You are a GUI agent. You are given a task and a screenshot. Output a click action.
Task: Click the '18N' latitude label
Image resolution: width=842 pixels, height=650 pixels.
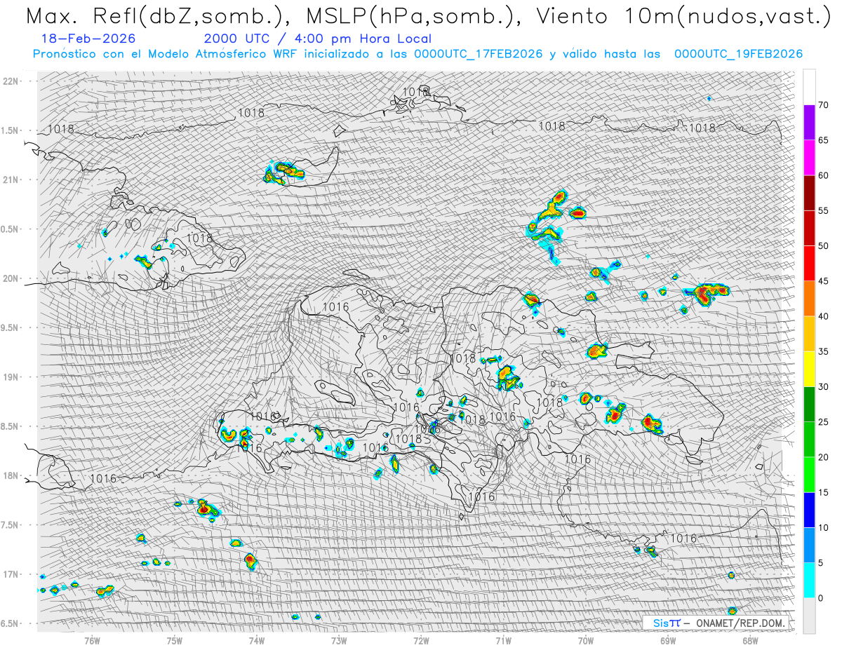pyautogui.click(x=11, y=475)
